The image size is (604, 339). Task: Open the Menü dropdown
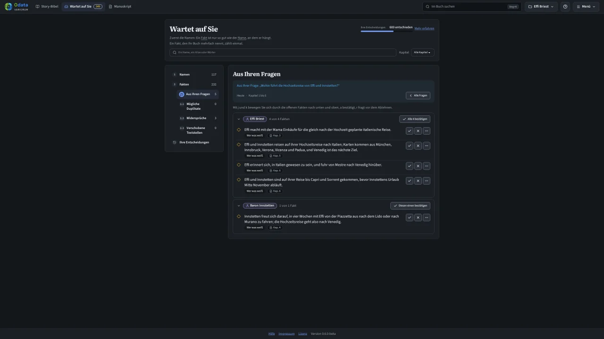coord(586,7)
